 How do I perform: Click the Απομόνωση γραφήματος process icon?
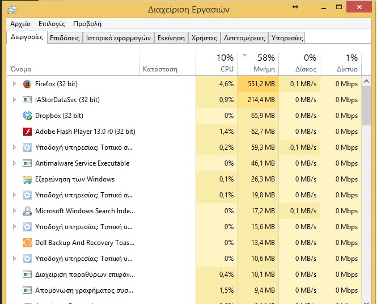pos(27,290)
